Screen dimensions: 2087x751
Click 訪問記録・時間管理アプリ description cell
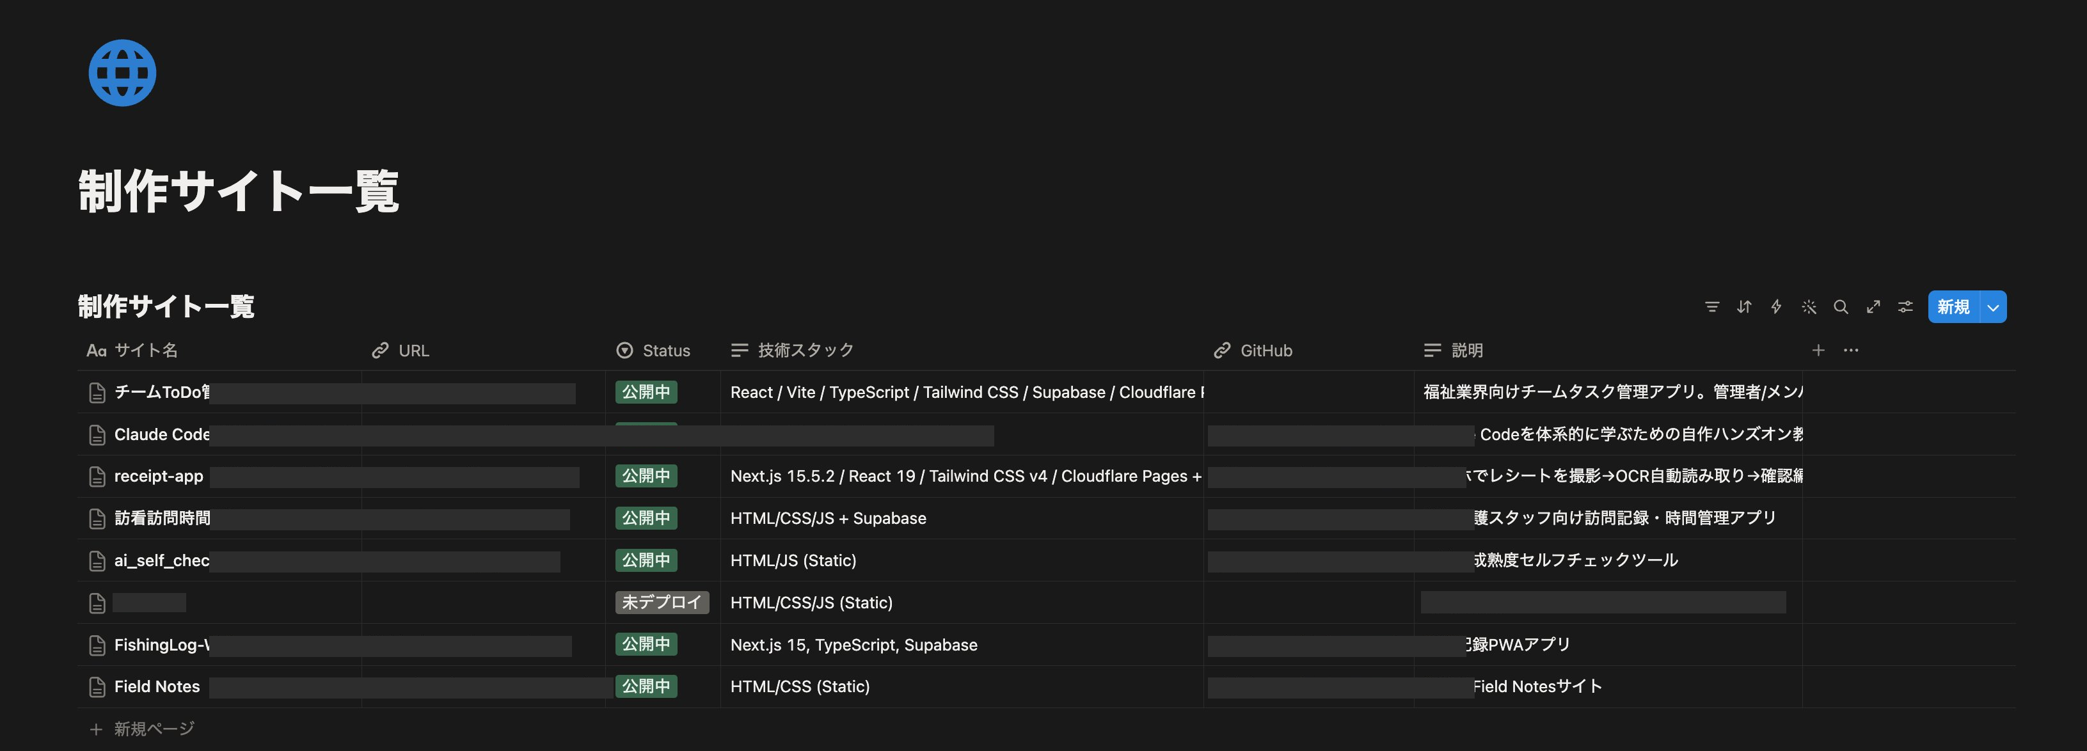[x=1608, y=519]
